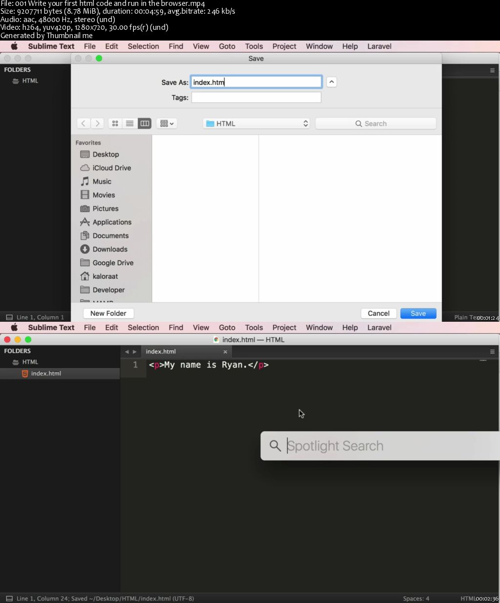Open Apple menu above the Save dialog

pyautogui.click(x=14, y=46)
